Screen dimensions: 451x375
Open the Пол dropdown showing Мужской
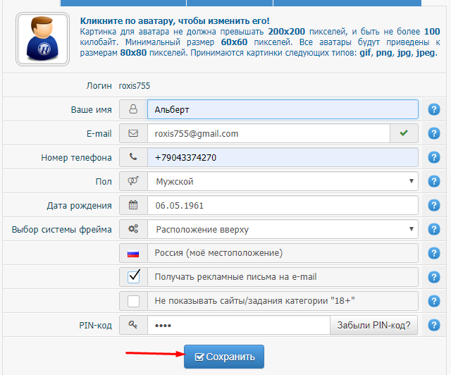point(283,181)
